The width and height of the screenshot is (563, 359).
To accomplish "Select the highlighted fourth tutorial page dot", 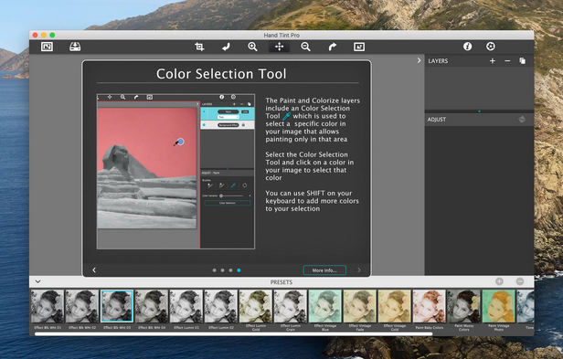I will (239, 270).
